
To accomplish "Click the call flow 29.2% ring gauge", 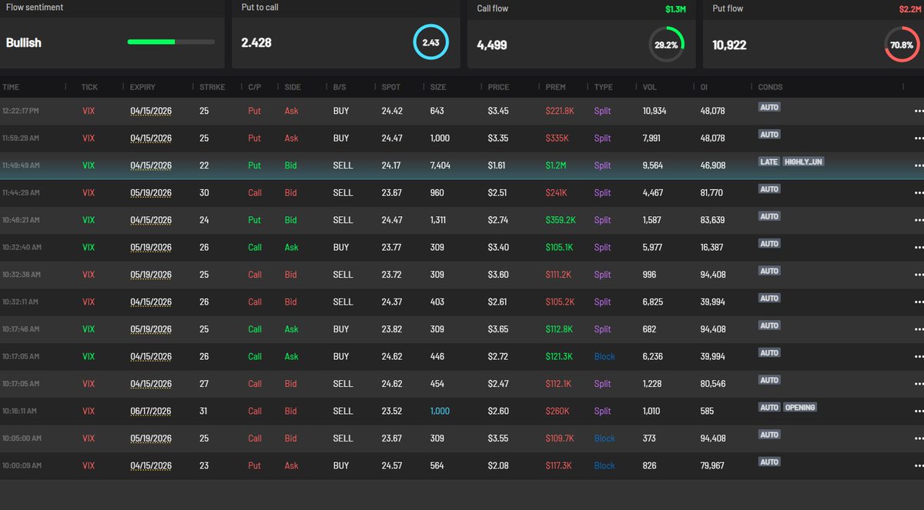I will click(666, 45).
